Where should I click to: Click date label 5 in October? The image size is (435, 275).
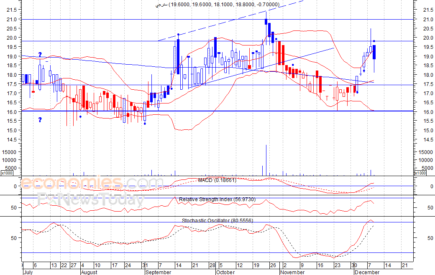221,265
